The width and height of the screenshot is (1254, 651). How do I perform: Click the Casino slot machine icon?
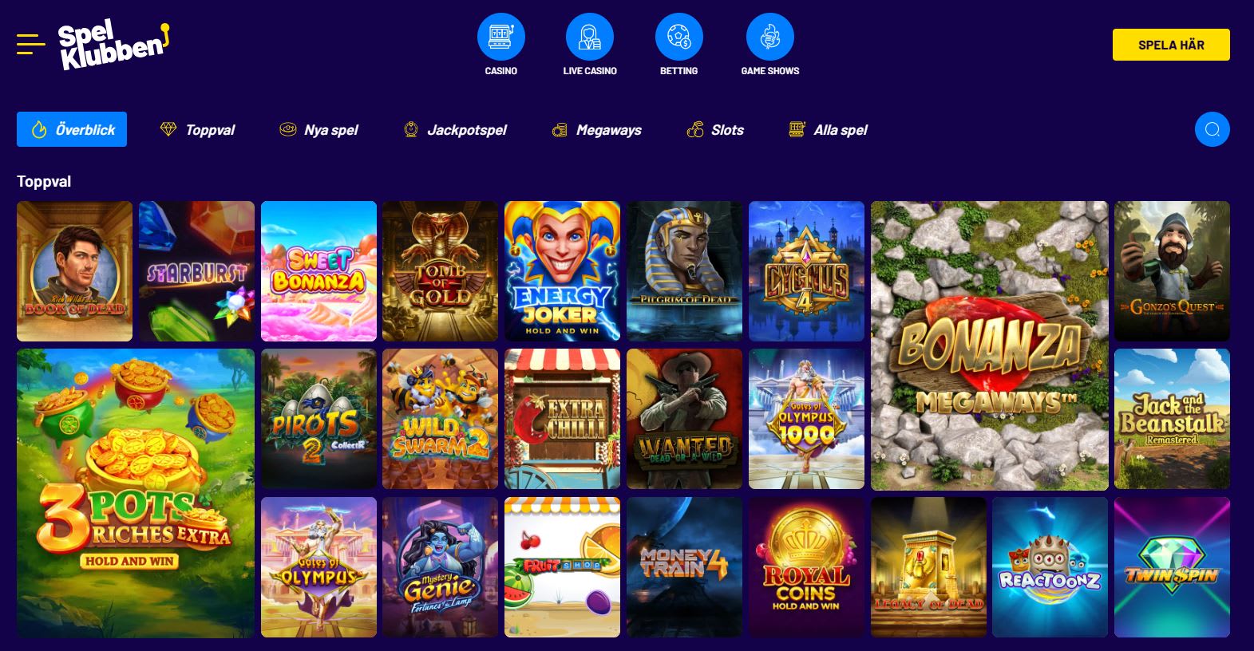[501, 37]
